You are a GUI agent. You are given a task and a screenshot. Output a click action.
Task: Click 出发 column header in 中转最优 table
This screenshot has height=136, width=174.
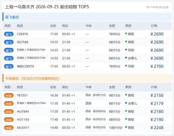(53, 87)
